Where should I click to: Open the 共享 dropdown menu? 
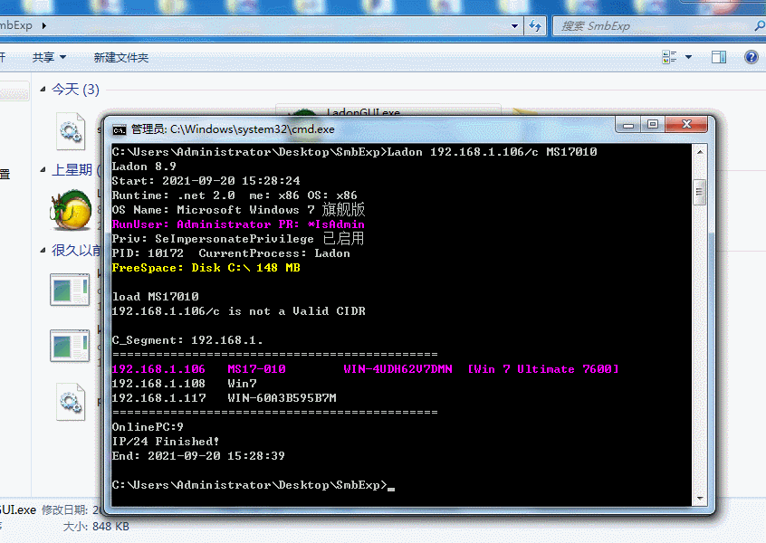point(49,57)
